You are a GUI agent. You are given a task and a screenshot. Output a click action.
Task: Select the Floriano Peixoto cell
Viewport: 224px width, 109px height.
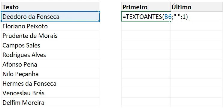[x=50, y=26]
